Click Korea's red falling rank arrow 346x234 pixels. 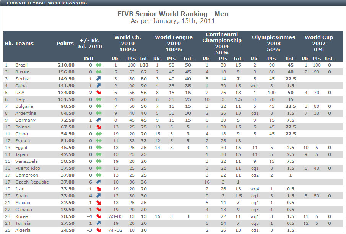point(99,216)
